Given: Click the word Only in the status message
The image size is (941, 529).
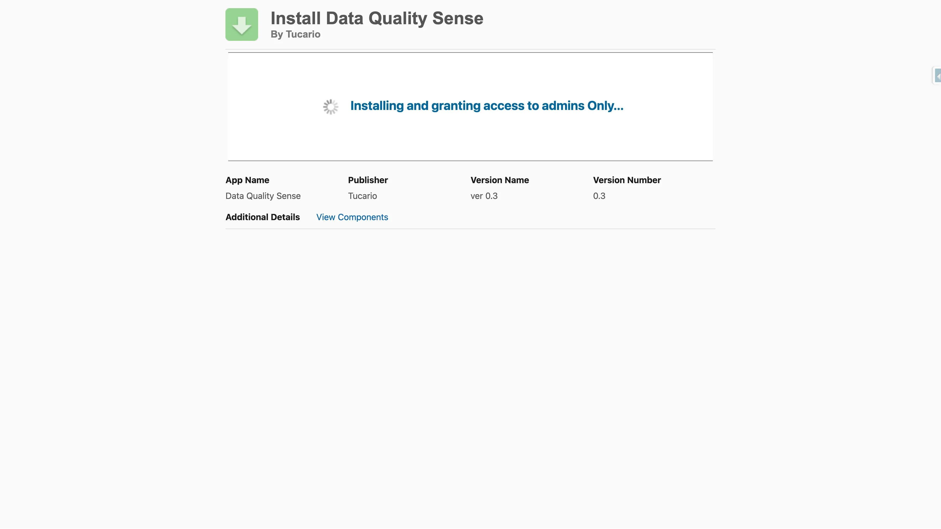Looking at the screenshot, I should click(x=604, y=106).
